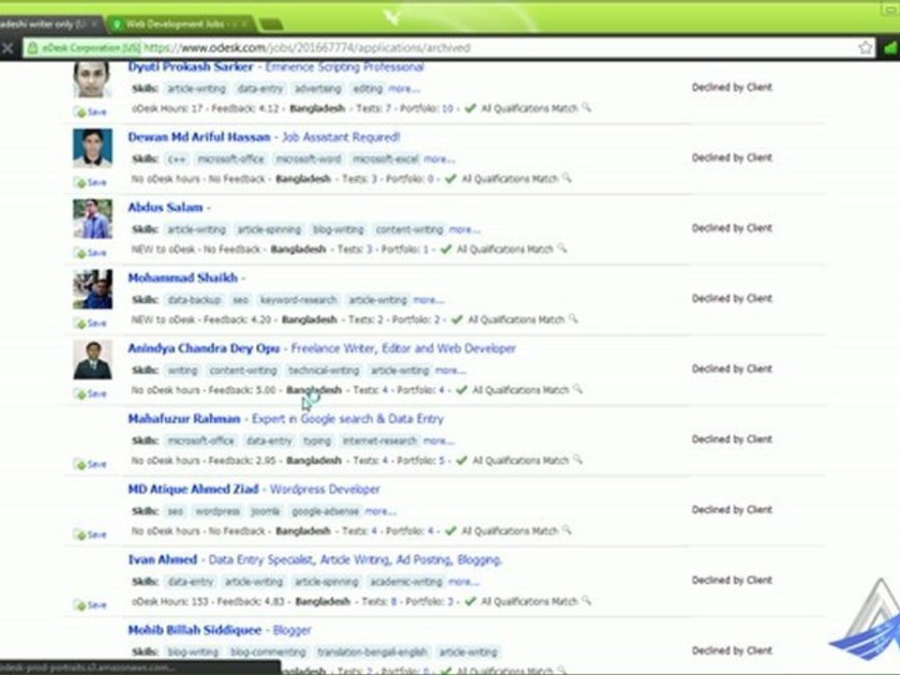The width and height of the screenshot is (900, 675).
Task: Save Ivan Ahmed applicant
Action: 91,605
